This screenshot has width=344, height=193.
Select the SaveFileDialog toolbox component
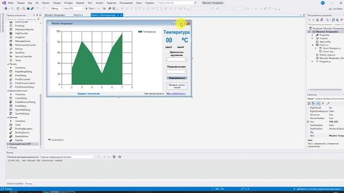point(22,114)
